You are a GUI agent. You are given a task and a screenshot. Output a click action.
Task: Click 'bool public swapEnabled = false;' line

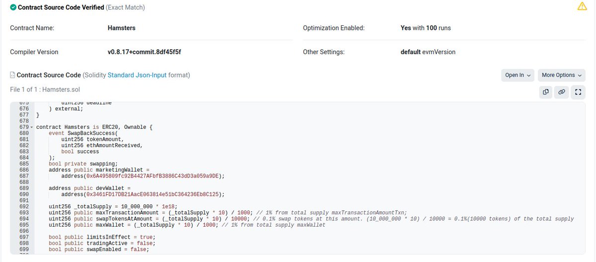click(99, 250)
